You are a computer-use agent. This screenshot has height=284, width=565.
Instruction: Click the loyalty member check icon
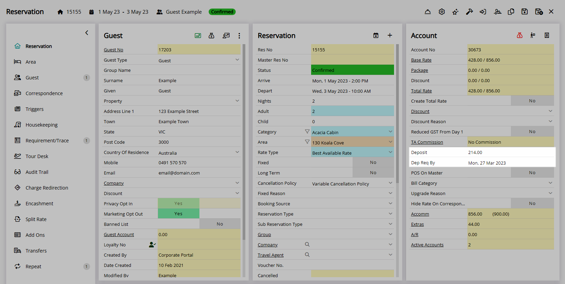point(152,245)
